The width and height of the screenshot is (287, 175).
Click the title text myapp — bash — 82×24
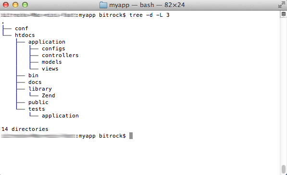point(147,5)
